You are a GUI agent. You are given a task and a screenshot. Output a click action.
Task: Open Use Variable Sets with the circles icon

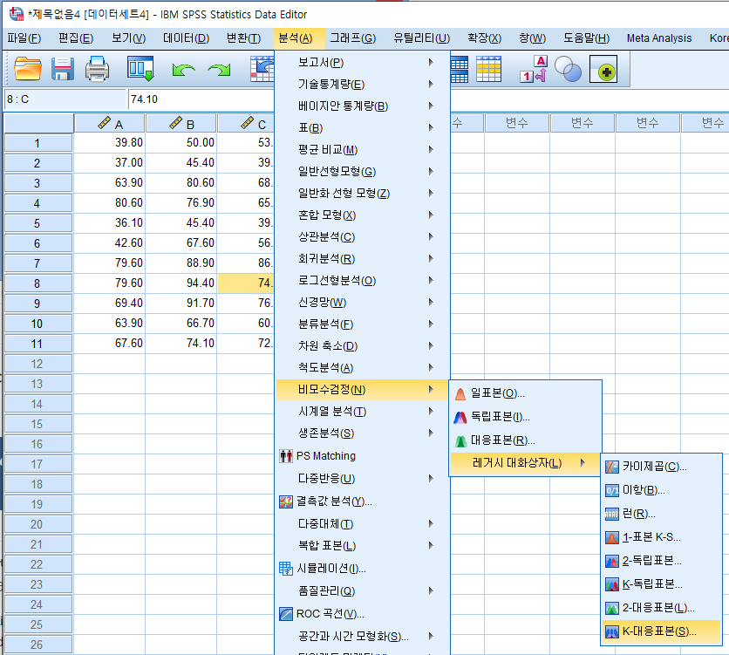tap(568, 71)
